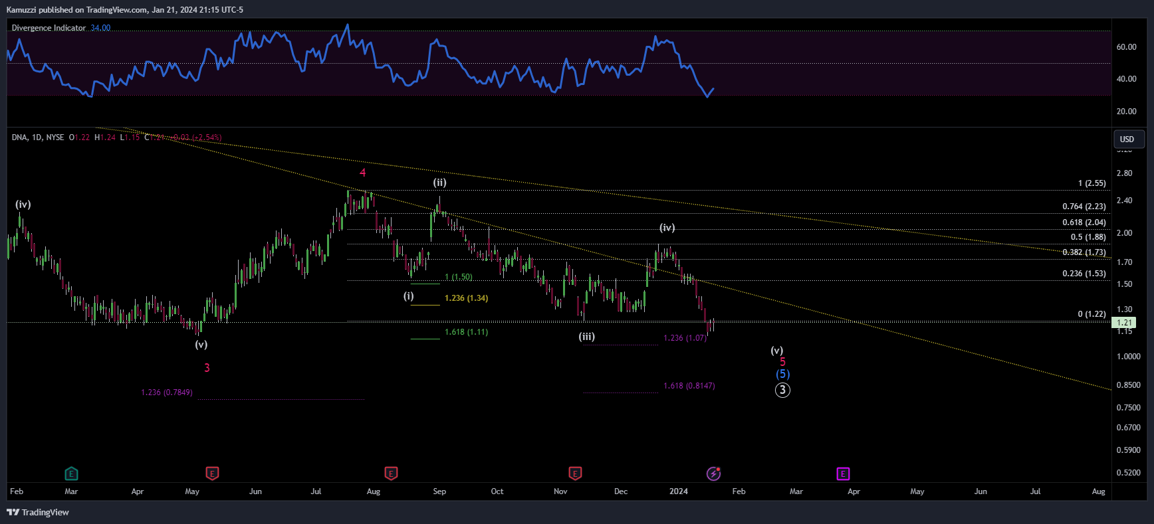Select the (v) wave label near February 2024
The image size is (1154, 524).
pos(776,351)
